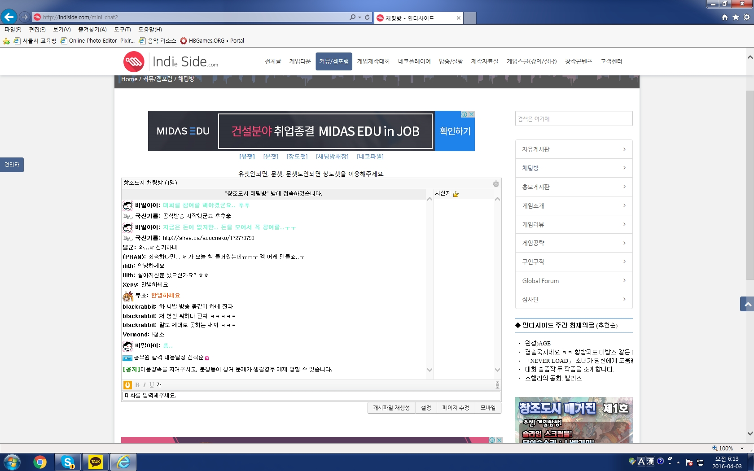This screenshot has width=754, height=471.
Task: Click the [채팅방새창] link
Action: (x=332, y=157)
